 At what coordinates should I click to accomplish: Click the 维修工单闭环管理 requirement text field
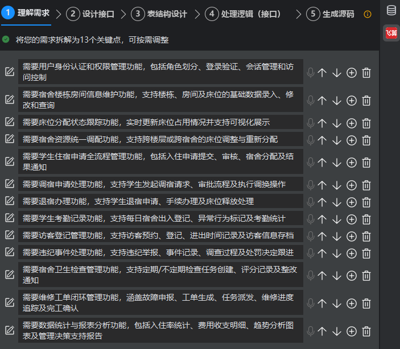point(160,302)
